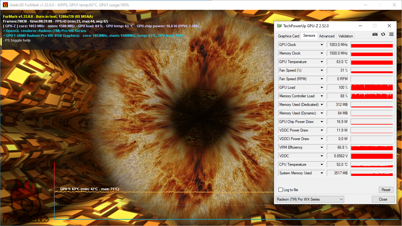Viewport: 402px width, 226px height.
Task: Open the GPU-Z hamburger menu
Action: [391, 34]
